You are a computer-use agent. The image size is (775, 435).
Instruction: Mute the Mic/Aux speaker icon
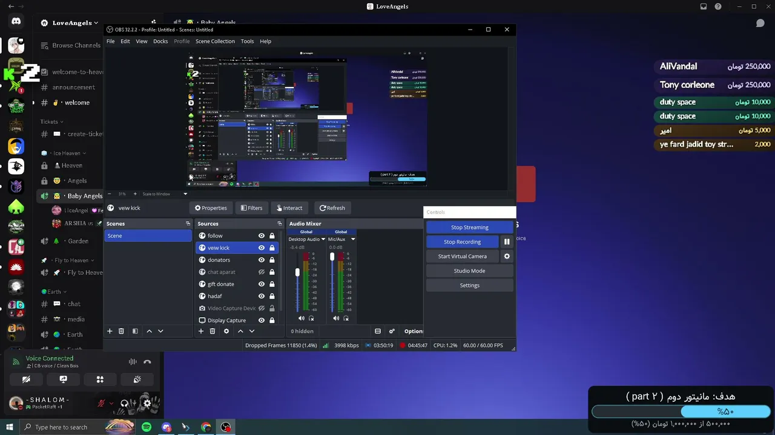tap(336, 318)
